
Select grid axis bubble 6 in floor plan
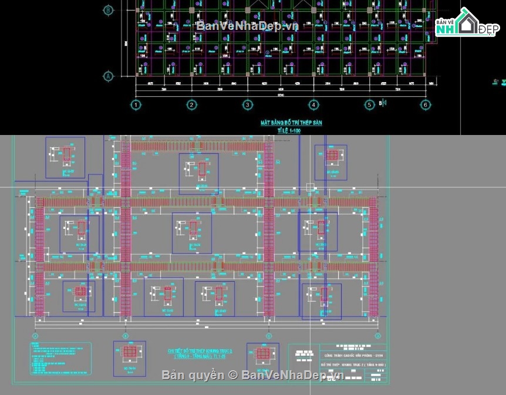426,105
